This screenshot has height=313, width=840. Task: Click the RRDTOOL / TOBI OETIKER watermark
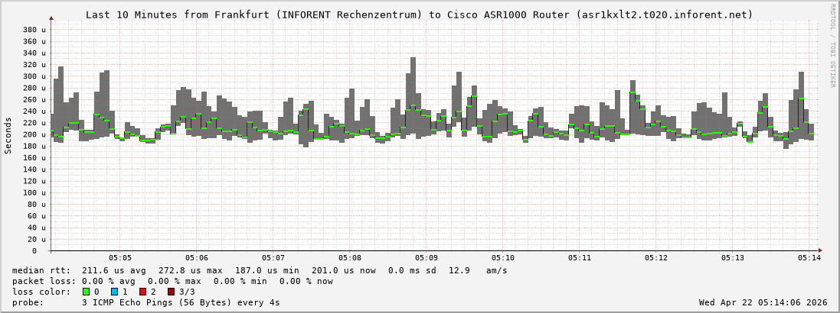pyautogui.click(x=832, y=45)
